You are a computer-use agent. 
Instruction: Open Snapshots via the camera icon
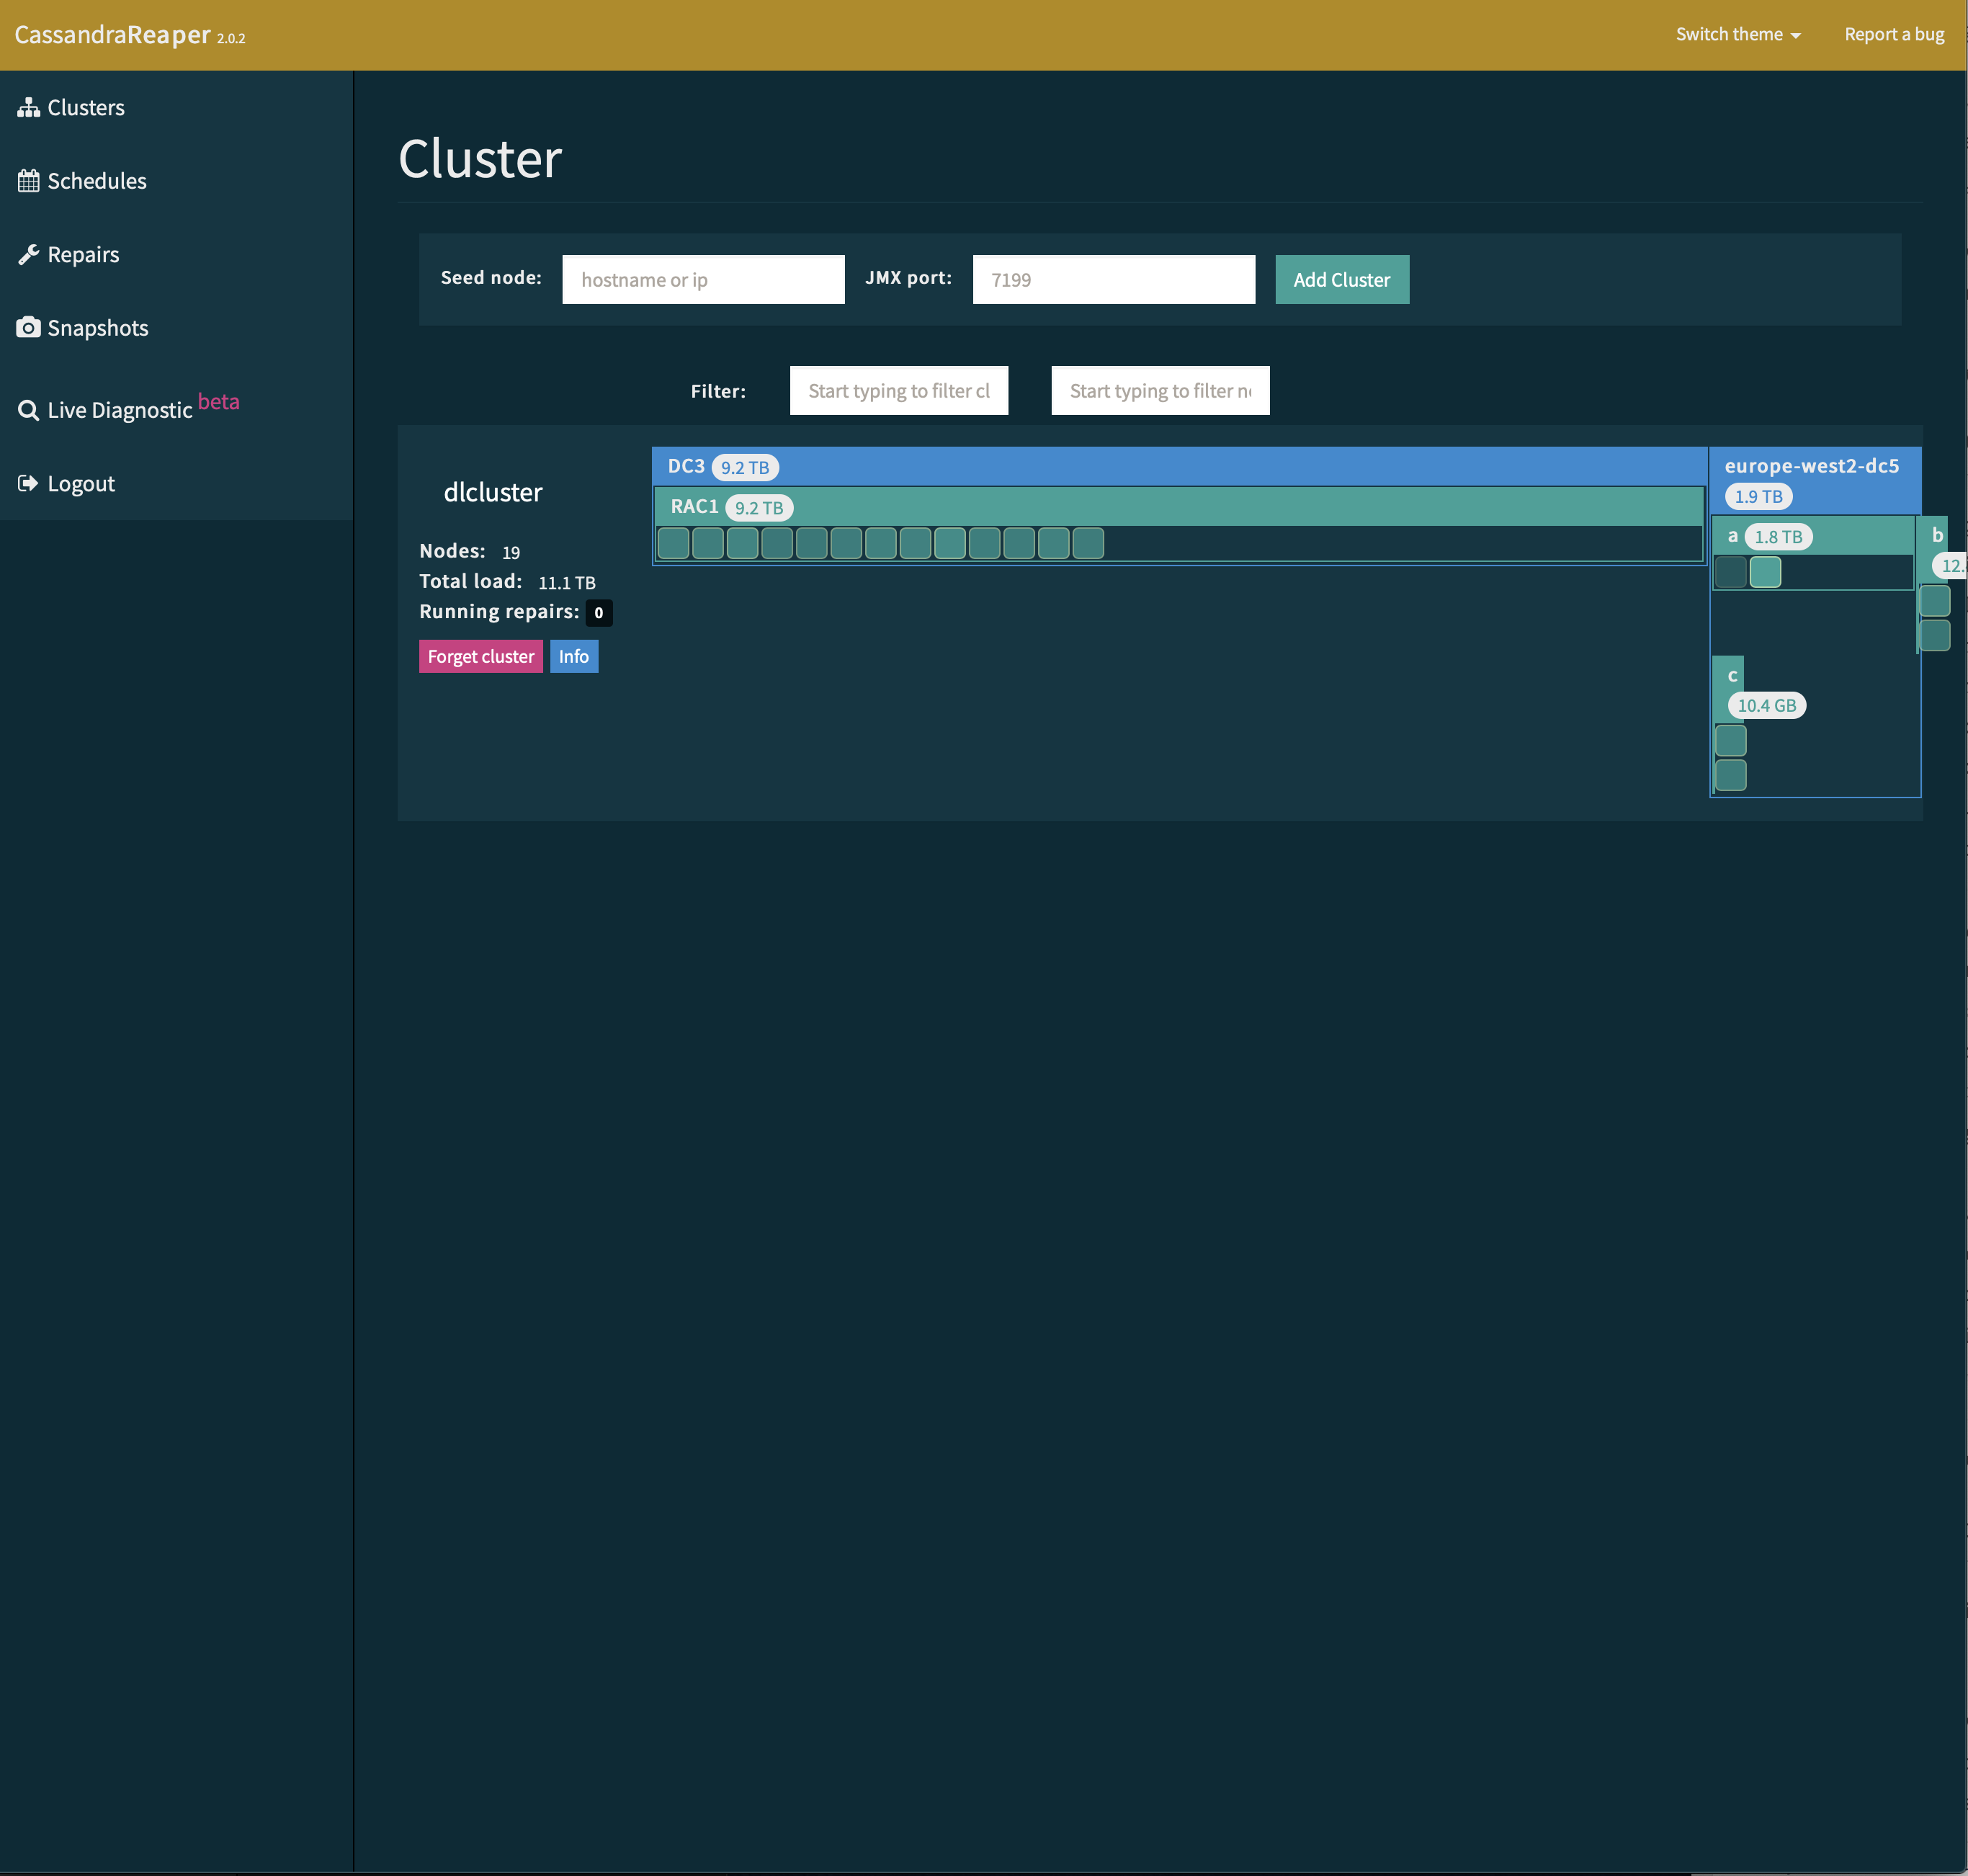point(28,327)
